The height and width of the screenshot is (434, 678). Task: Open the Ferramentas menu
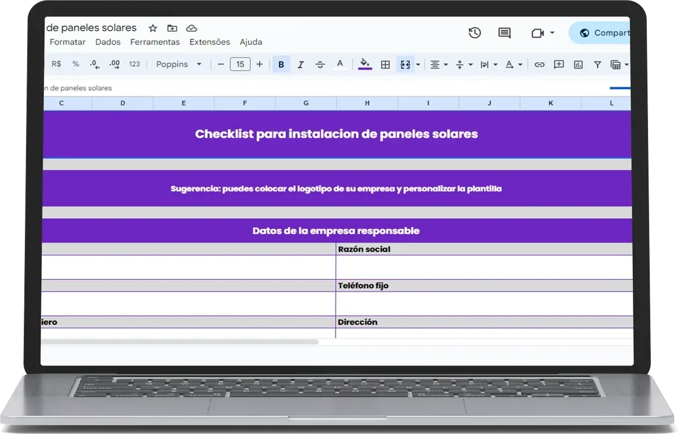pyautogui.click(x=155, y=42)
